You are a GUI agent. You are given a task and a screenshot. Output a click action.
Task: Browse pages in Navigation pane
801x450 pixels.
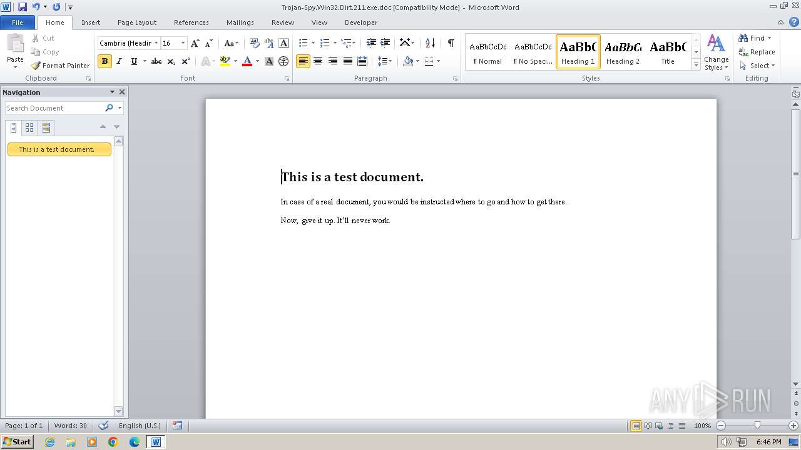point(29,128)
